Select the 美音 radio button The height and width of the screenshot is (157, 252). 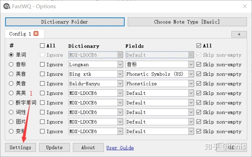click(x=11, y=83)
